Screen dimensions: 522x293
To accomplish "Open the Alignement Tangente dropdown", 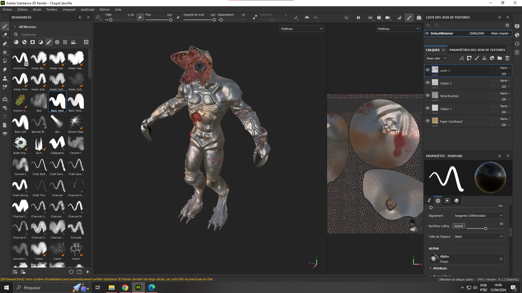I will point(478,216).
